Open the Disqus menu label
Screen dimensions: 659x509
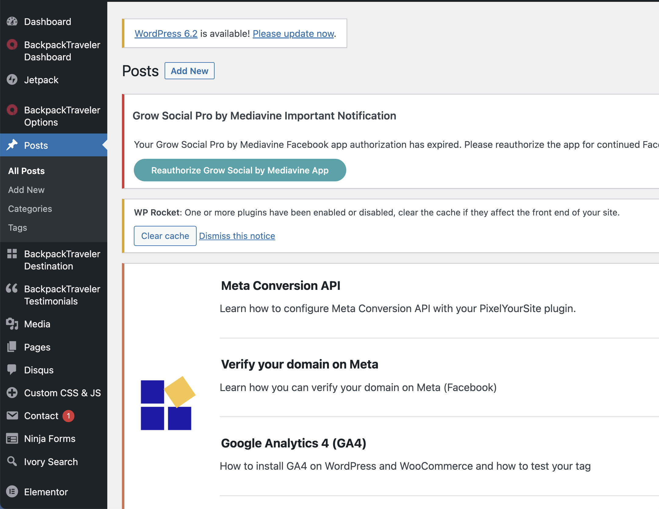click(x=39, y=370)
